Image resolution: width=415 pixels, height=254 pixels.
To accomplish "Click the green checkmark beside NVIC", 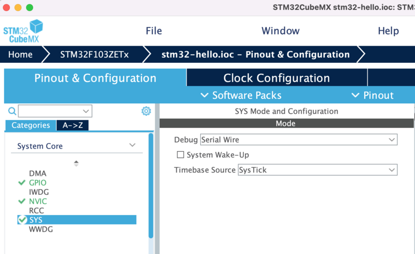I will coord(21,201).
